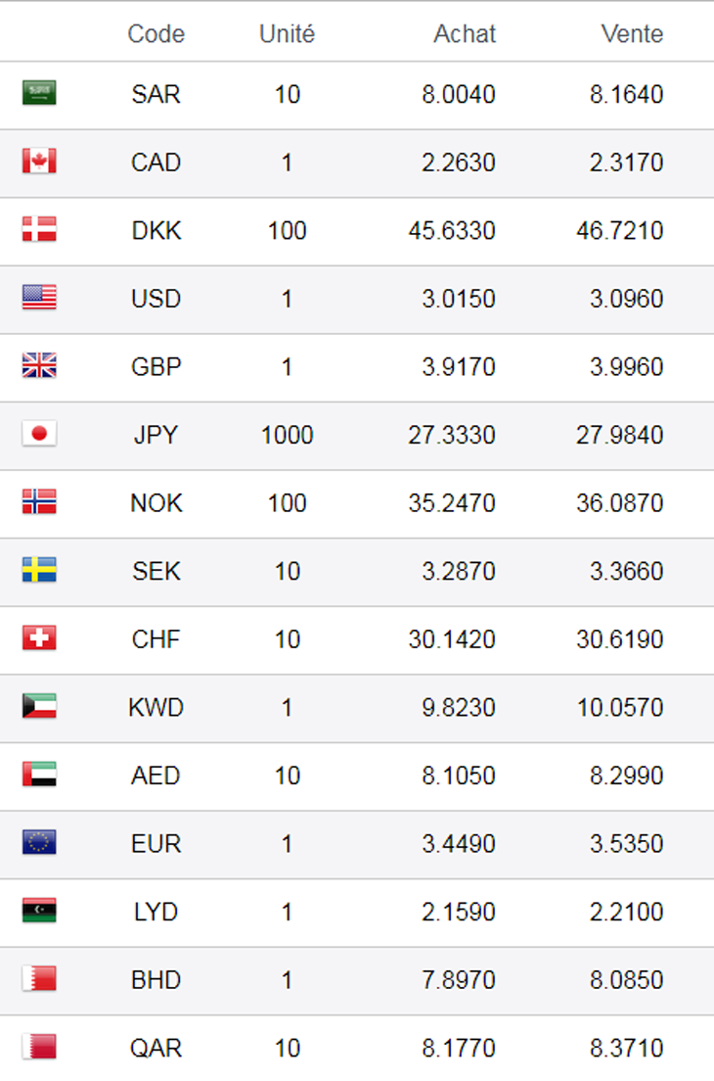714x1081 pixels.
Task: Click the Japan flag icon
Action: click(x=39, y=434)
